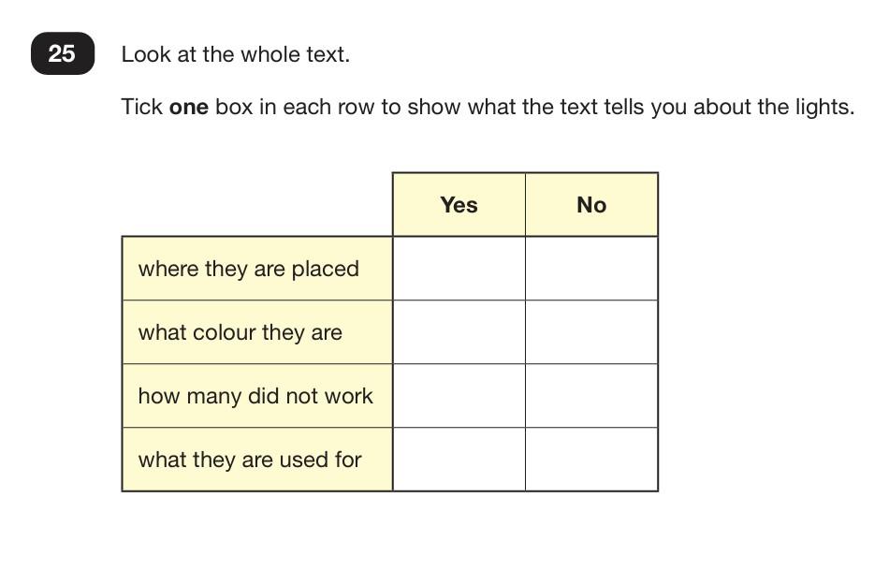Click the 'where they are placed' row label
Screen dimensions: 874x571
coord(249,269)
